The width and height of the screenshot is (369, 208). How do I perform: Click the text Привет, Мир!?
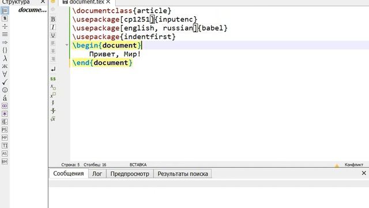(115, 54)
